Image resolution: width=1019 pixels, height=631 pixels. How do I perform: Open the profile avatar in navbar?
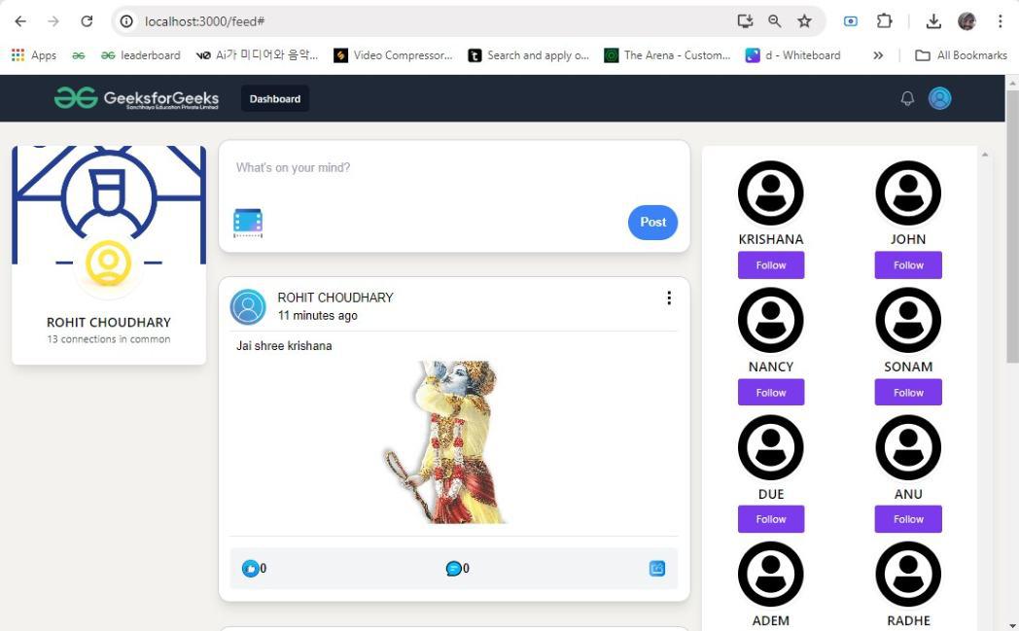click(939, 98)
